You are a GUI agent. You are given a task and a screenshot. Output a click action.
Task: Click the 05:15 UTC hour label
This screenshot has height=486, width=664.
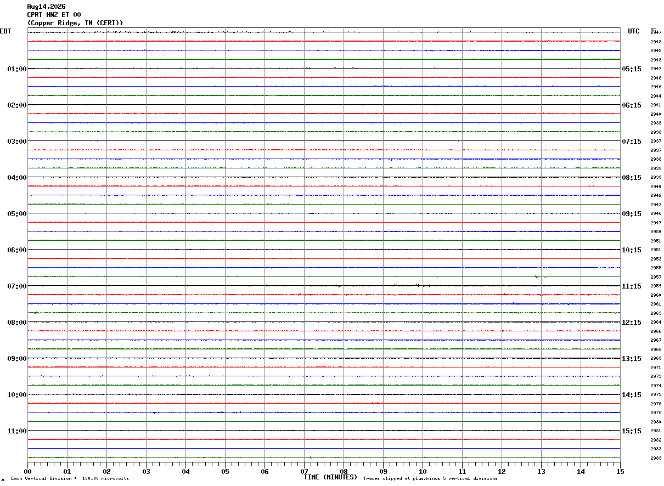(x=632, y=69)
